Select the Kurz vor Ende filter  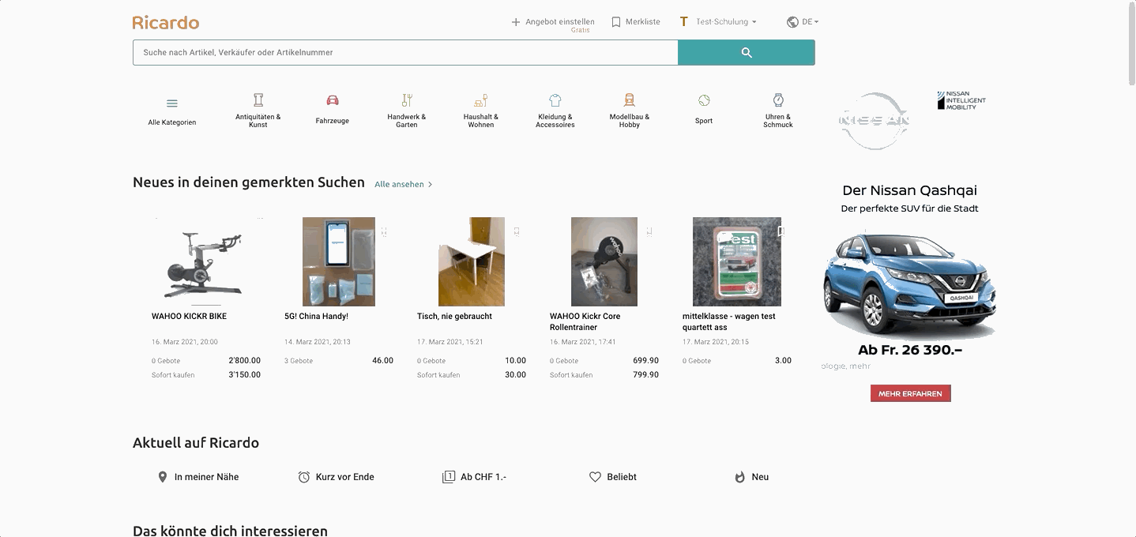point(345,477)
